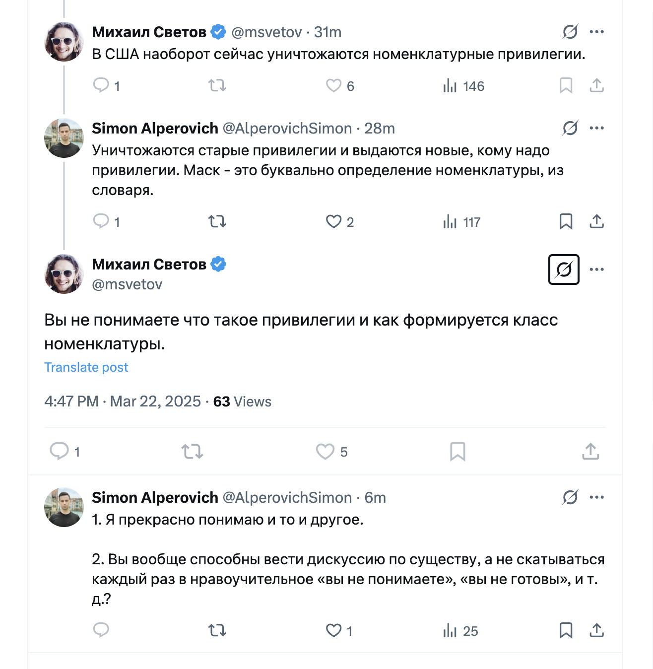Like the main post with 5 likes
This screenshot has height=669, width=653.
pos(326,451)
